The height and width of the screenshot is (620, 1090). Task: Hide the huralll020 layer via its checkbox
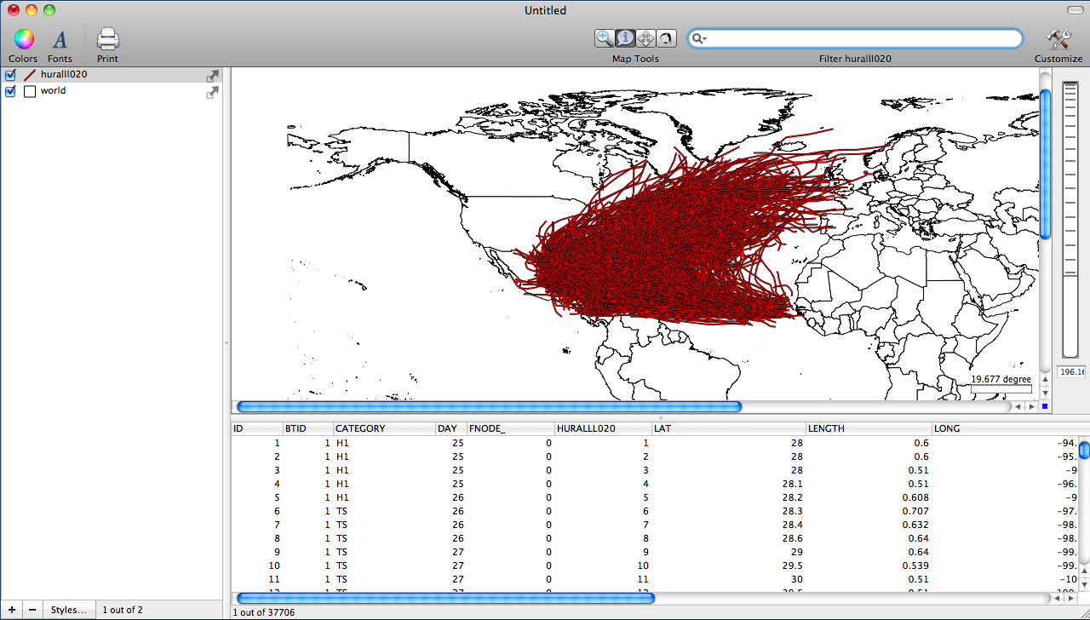click(x=9, y=74)
